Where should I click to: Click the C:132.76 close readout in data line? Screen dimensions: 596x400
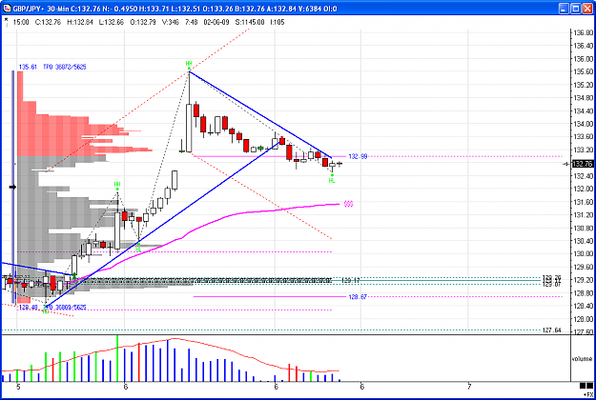(x=48, y=22)
